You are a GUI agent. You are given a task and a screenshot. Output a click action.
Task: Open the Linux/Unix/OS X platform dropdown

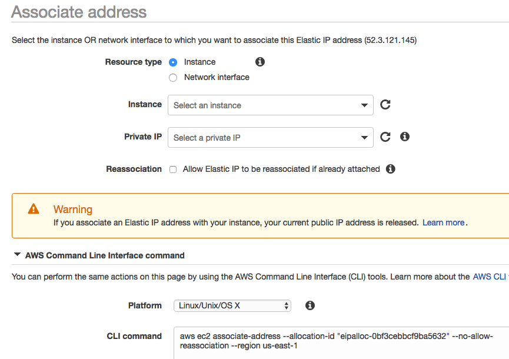232,305
